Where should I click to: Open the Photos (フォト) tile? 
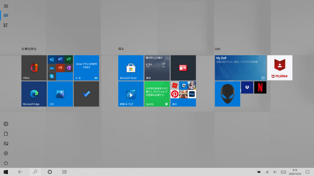pyautogui.click(x=60, y=94)
